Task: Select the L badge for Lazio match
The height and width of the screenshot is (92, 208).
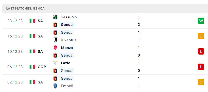Action: pos(201,67)
